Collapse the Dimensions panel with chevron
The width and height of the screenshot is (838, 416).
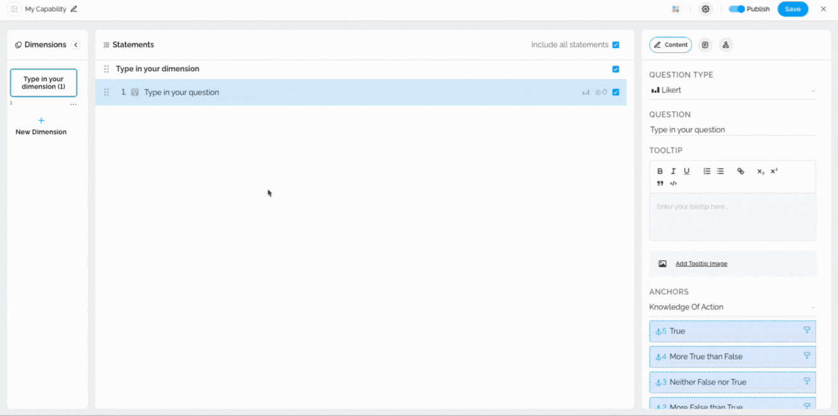coord(76,45)
